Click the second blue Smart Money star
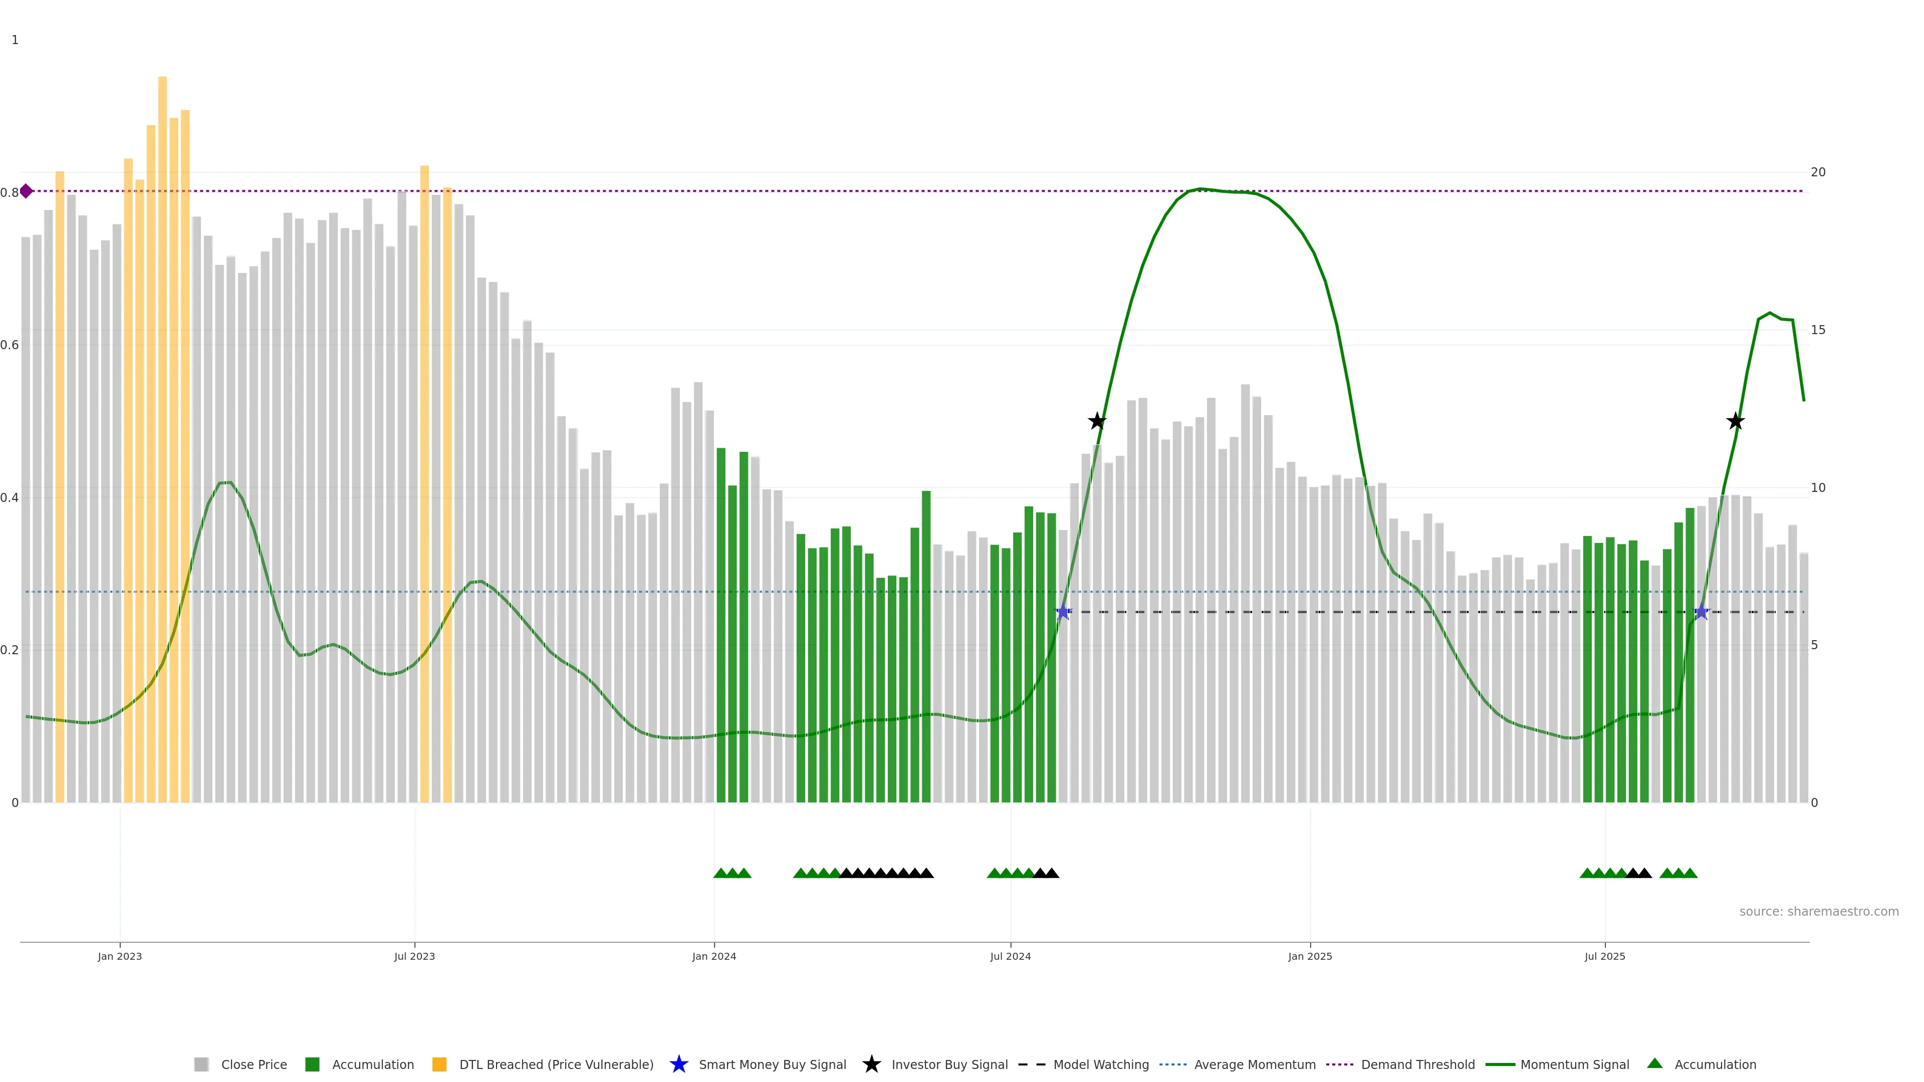 1702,612
